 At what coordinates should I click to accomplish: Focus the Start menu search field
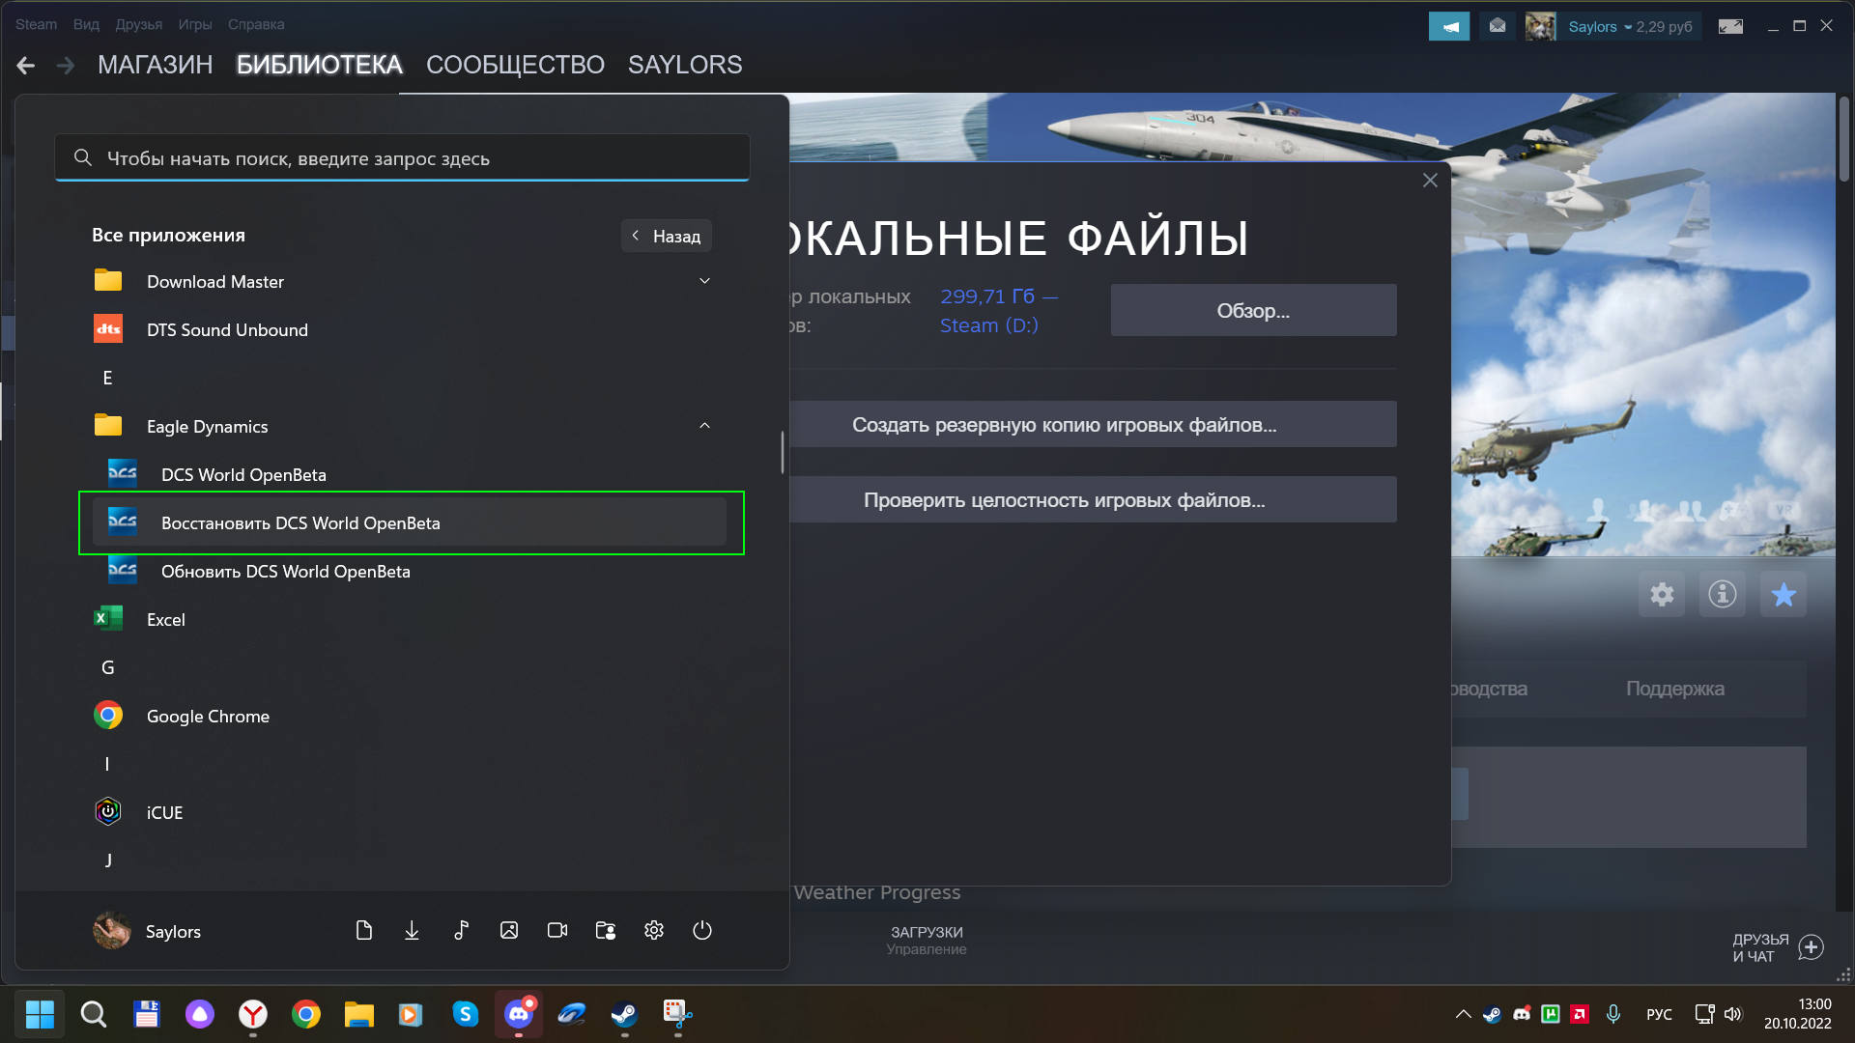pos(402,157)
